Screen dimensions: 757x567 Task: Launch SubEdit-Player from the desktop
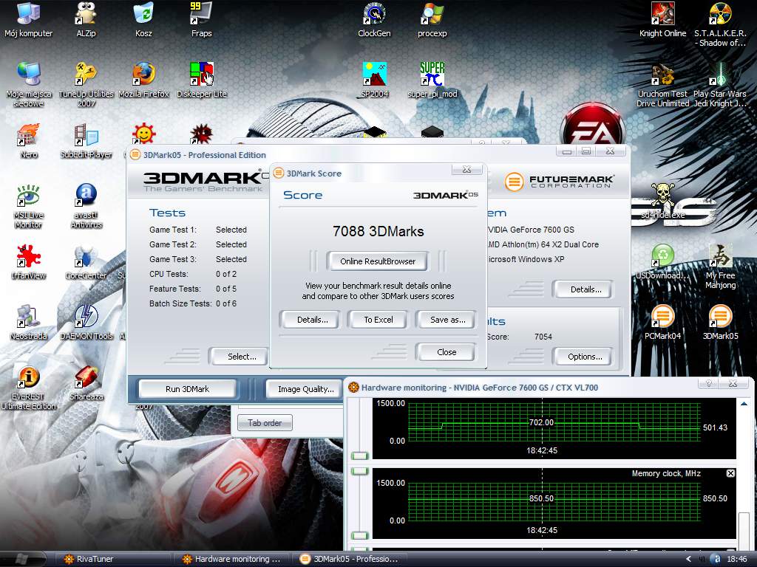[x=86, y=141]
